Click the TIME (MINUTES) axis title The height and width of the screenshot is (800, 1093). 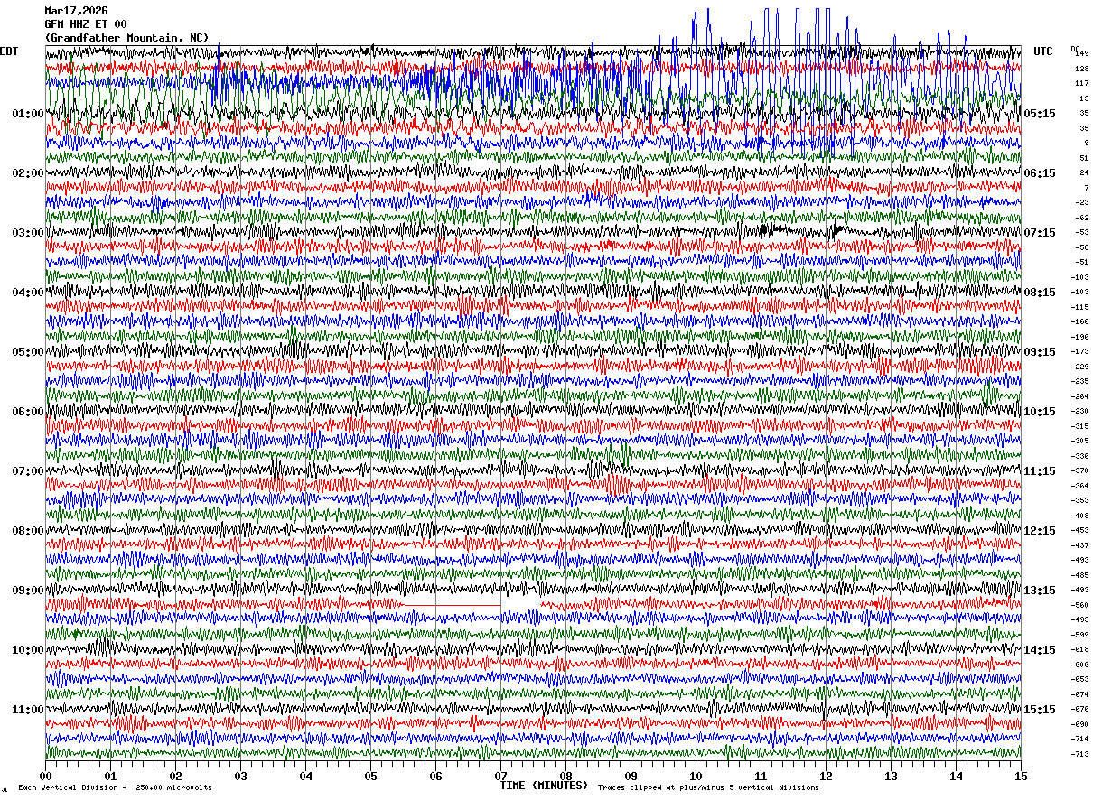click(544, 786)
